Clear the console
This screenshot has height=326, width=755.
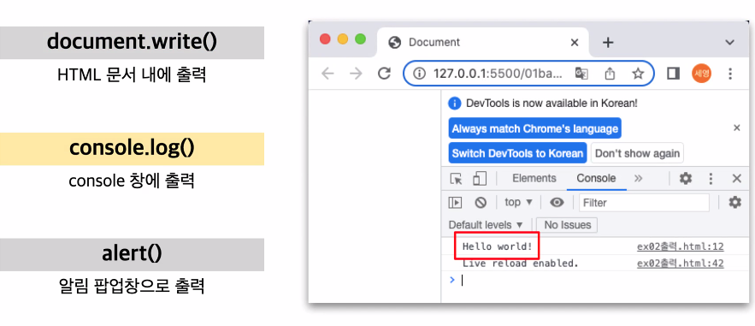point(481,203)
